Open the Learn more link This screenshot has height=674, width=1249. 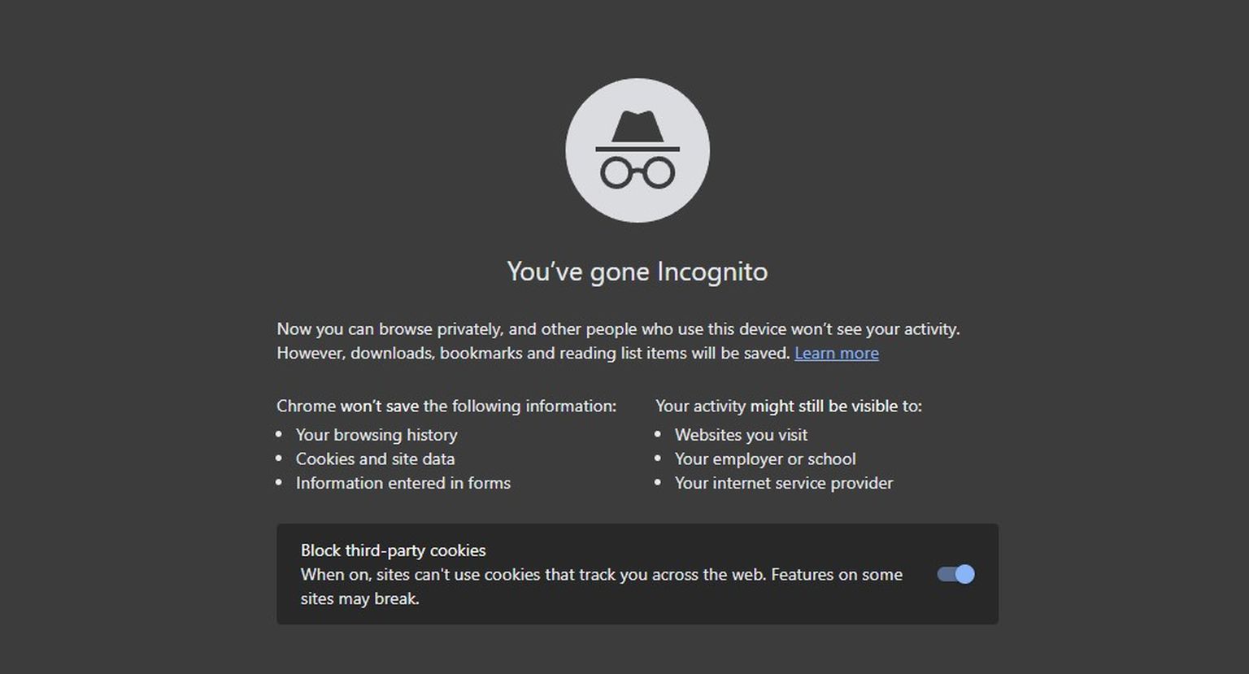[836, 353]
